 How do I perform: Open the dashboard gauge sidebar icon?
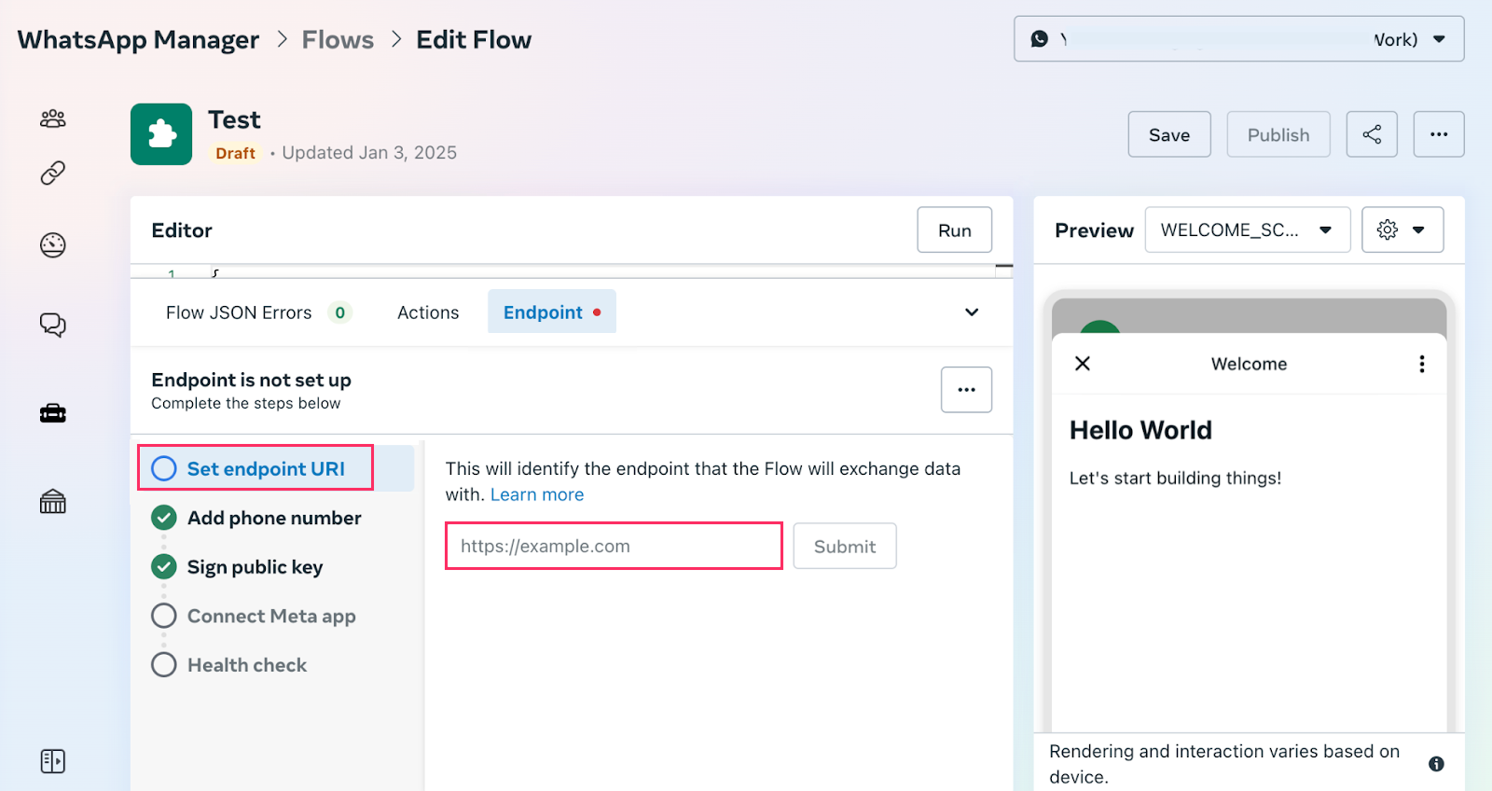click(53, 245)
